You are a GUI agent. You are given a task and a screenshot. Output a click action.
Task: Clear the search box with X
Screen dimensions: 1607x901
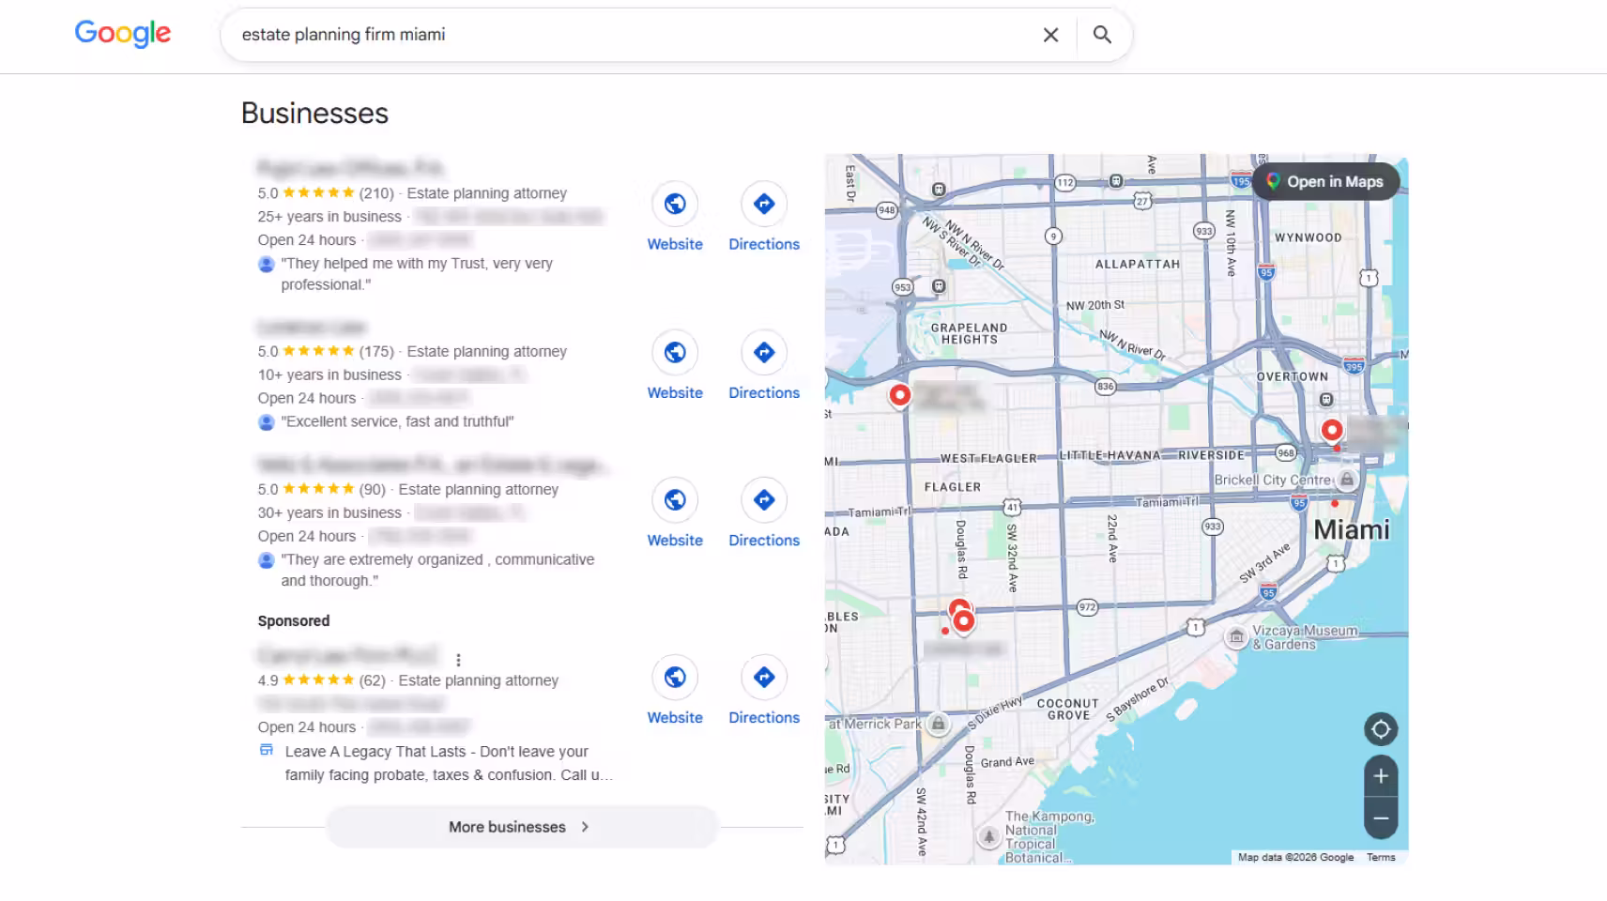(1050, 35)
